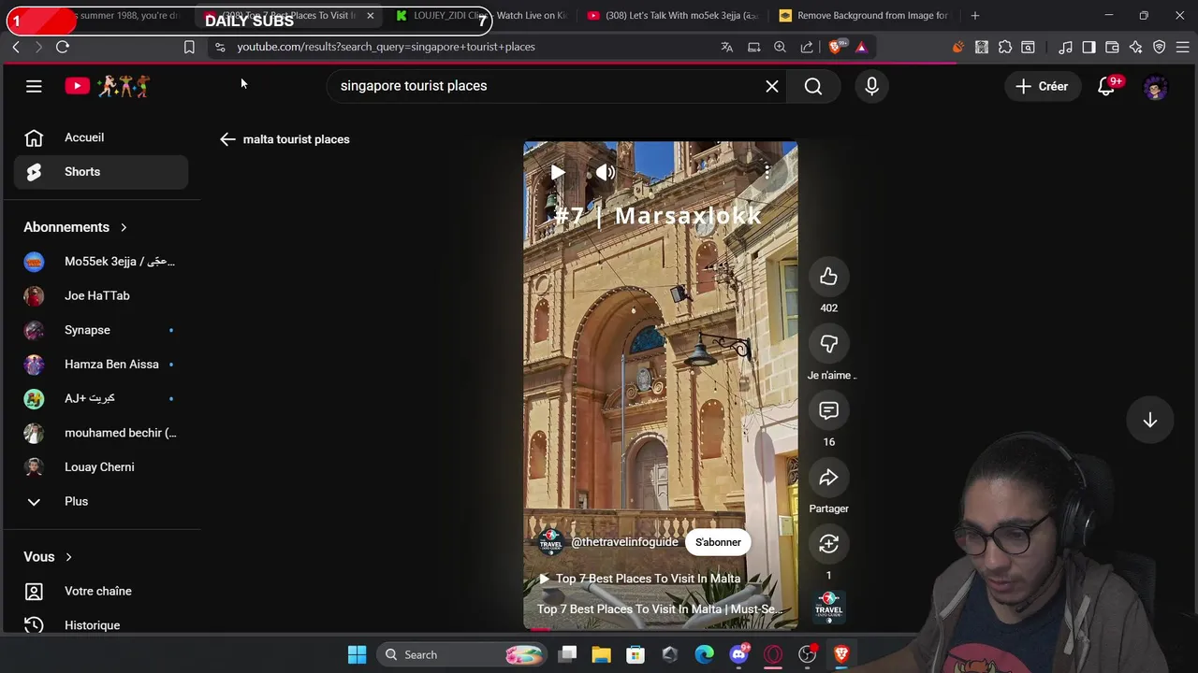Open the Windows Start menu
The height and width of the screenshot is (673, 1198).
tap(358, 655)
